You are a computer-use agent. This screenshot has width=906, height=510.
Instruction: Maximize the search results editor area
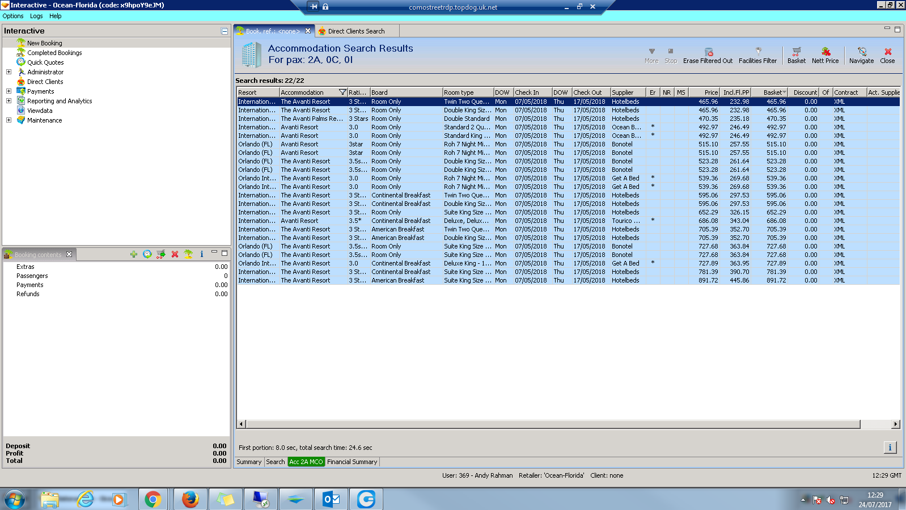(x=897, y=29)
